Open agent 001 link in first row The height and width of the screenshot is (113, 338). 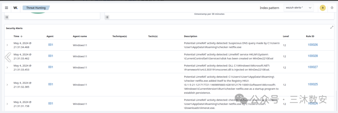pyautogui.click(x=51, y=45)
